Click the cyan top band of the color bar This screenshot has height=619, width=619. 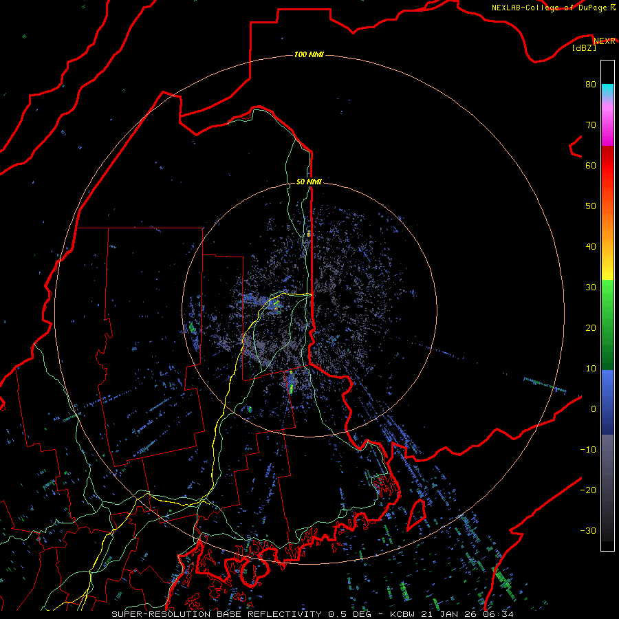(607, 91)
